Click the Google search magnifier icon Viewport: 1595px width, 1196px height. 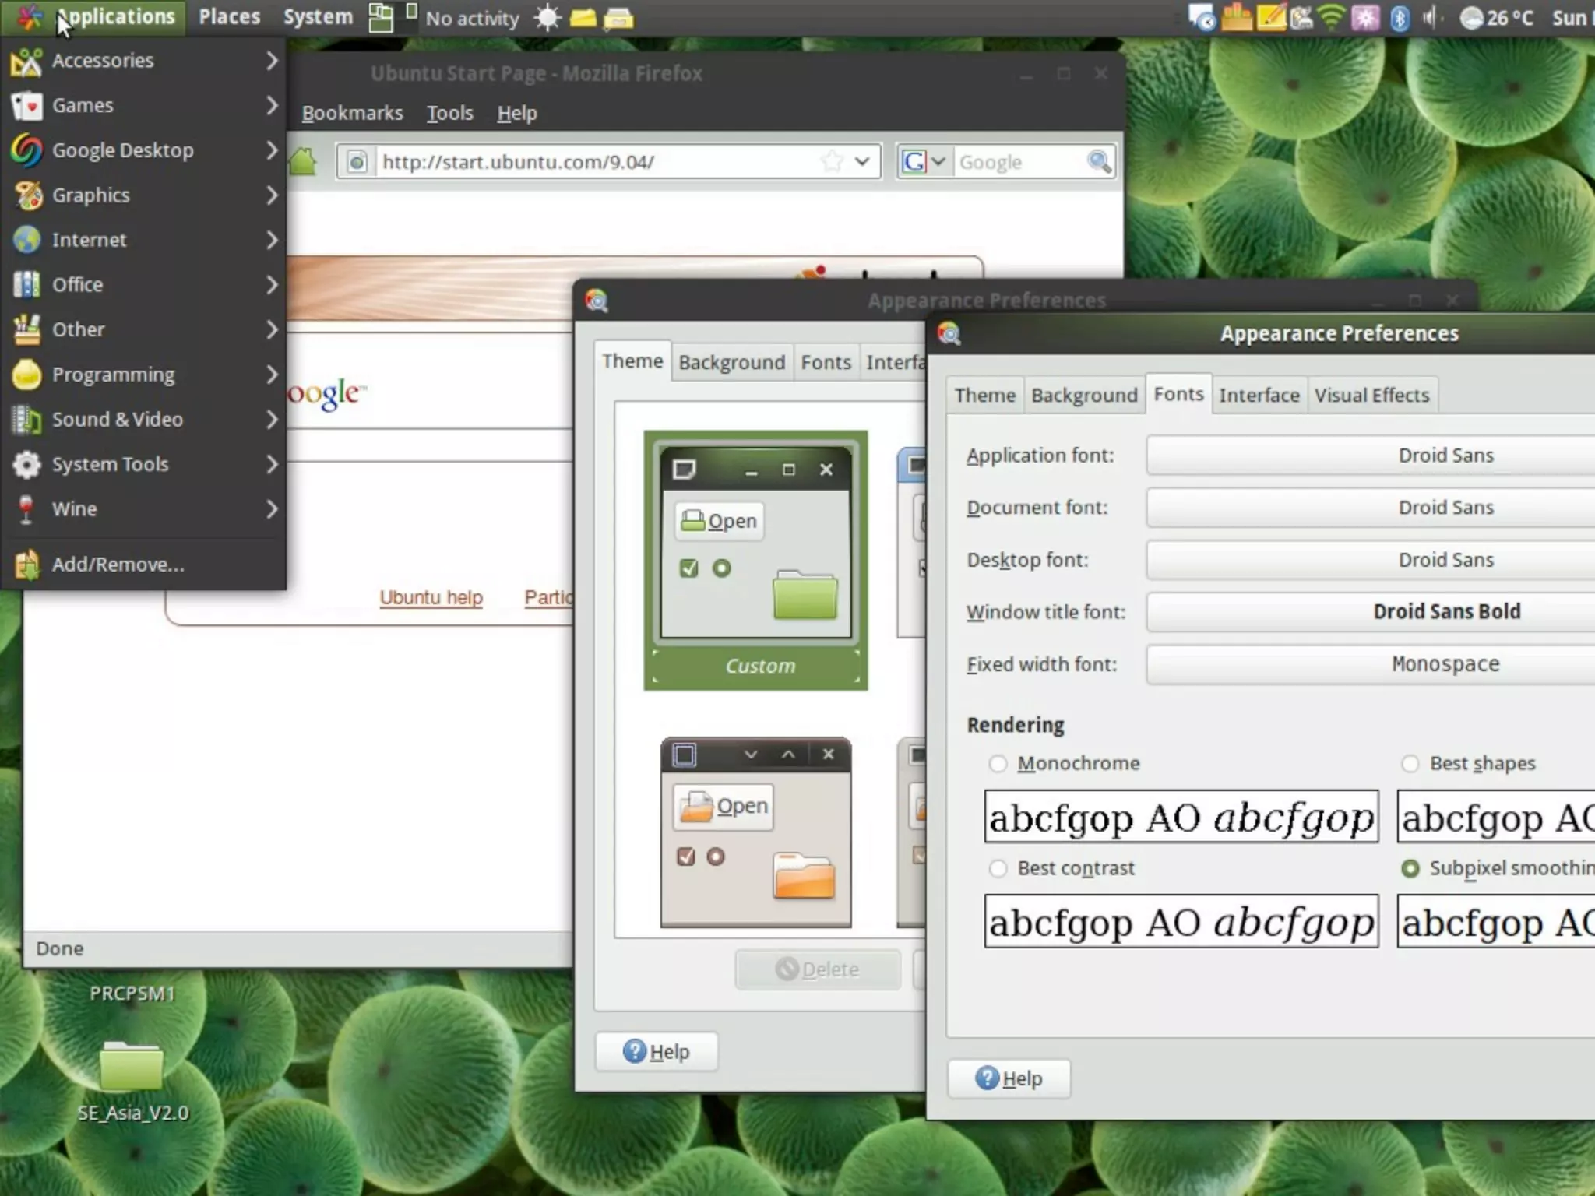[1099, 162]
